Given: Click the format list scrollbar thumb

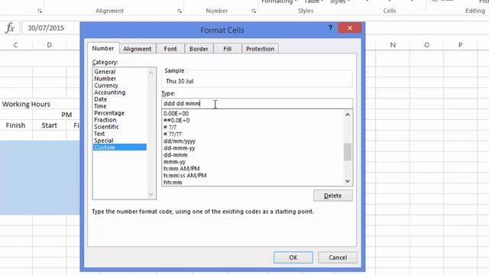Looking at the screenshot, I should point(348,152).
